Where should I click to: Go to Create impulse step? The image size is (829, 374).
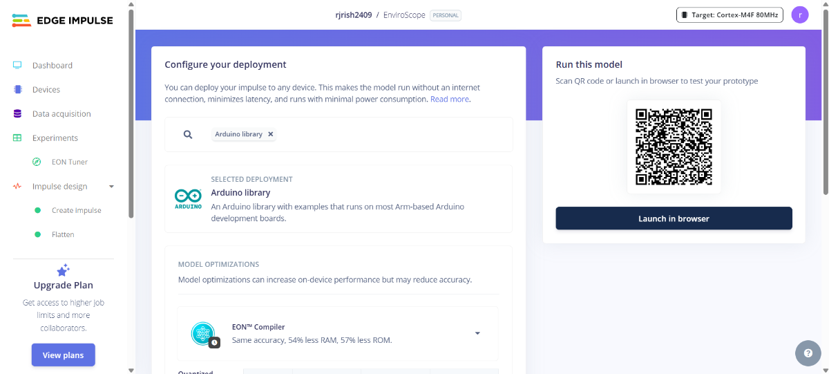76,210
